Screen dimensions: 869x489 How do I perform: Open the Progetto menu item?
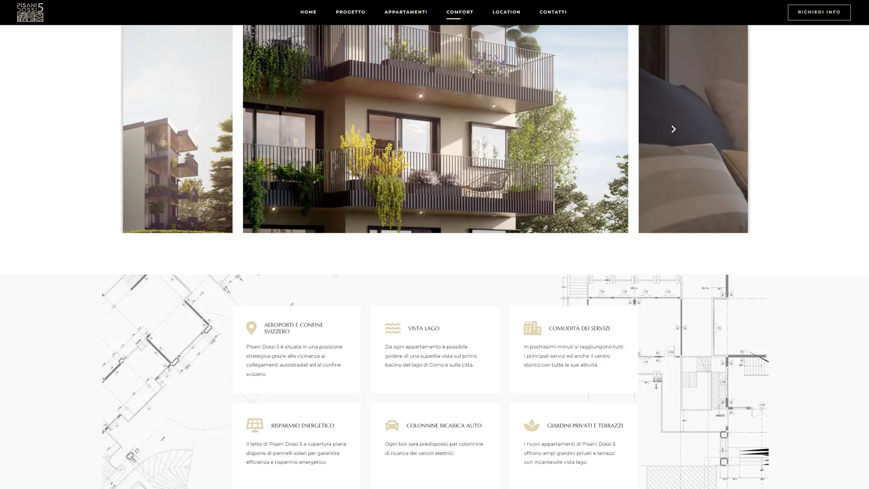pyautogui.click(x=350, y=12)
